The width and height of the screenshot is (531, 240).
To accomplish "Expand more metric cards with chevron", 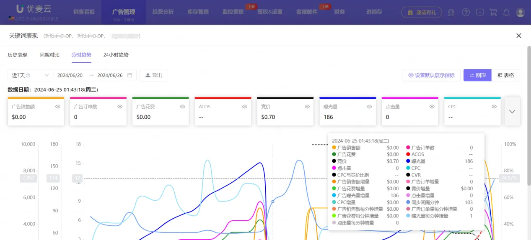I will [512, 112].
